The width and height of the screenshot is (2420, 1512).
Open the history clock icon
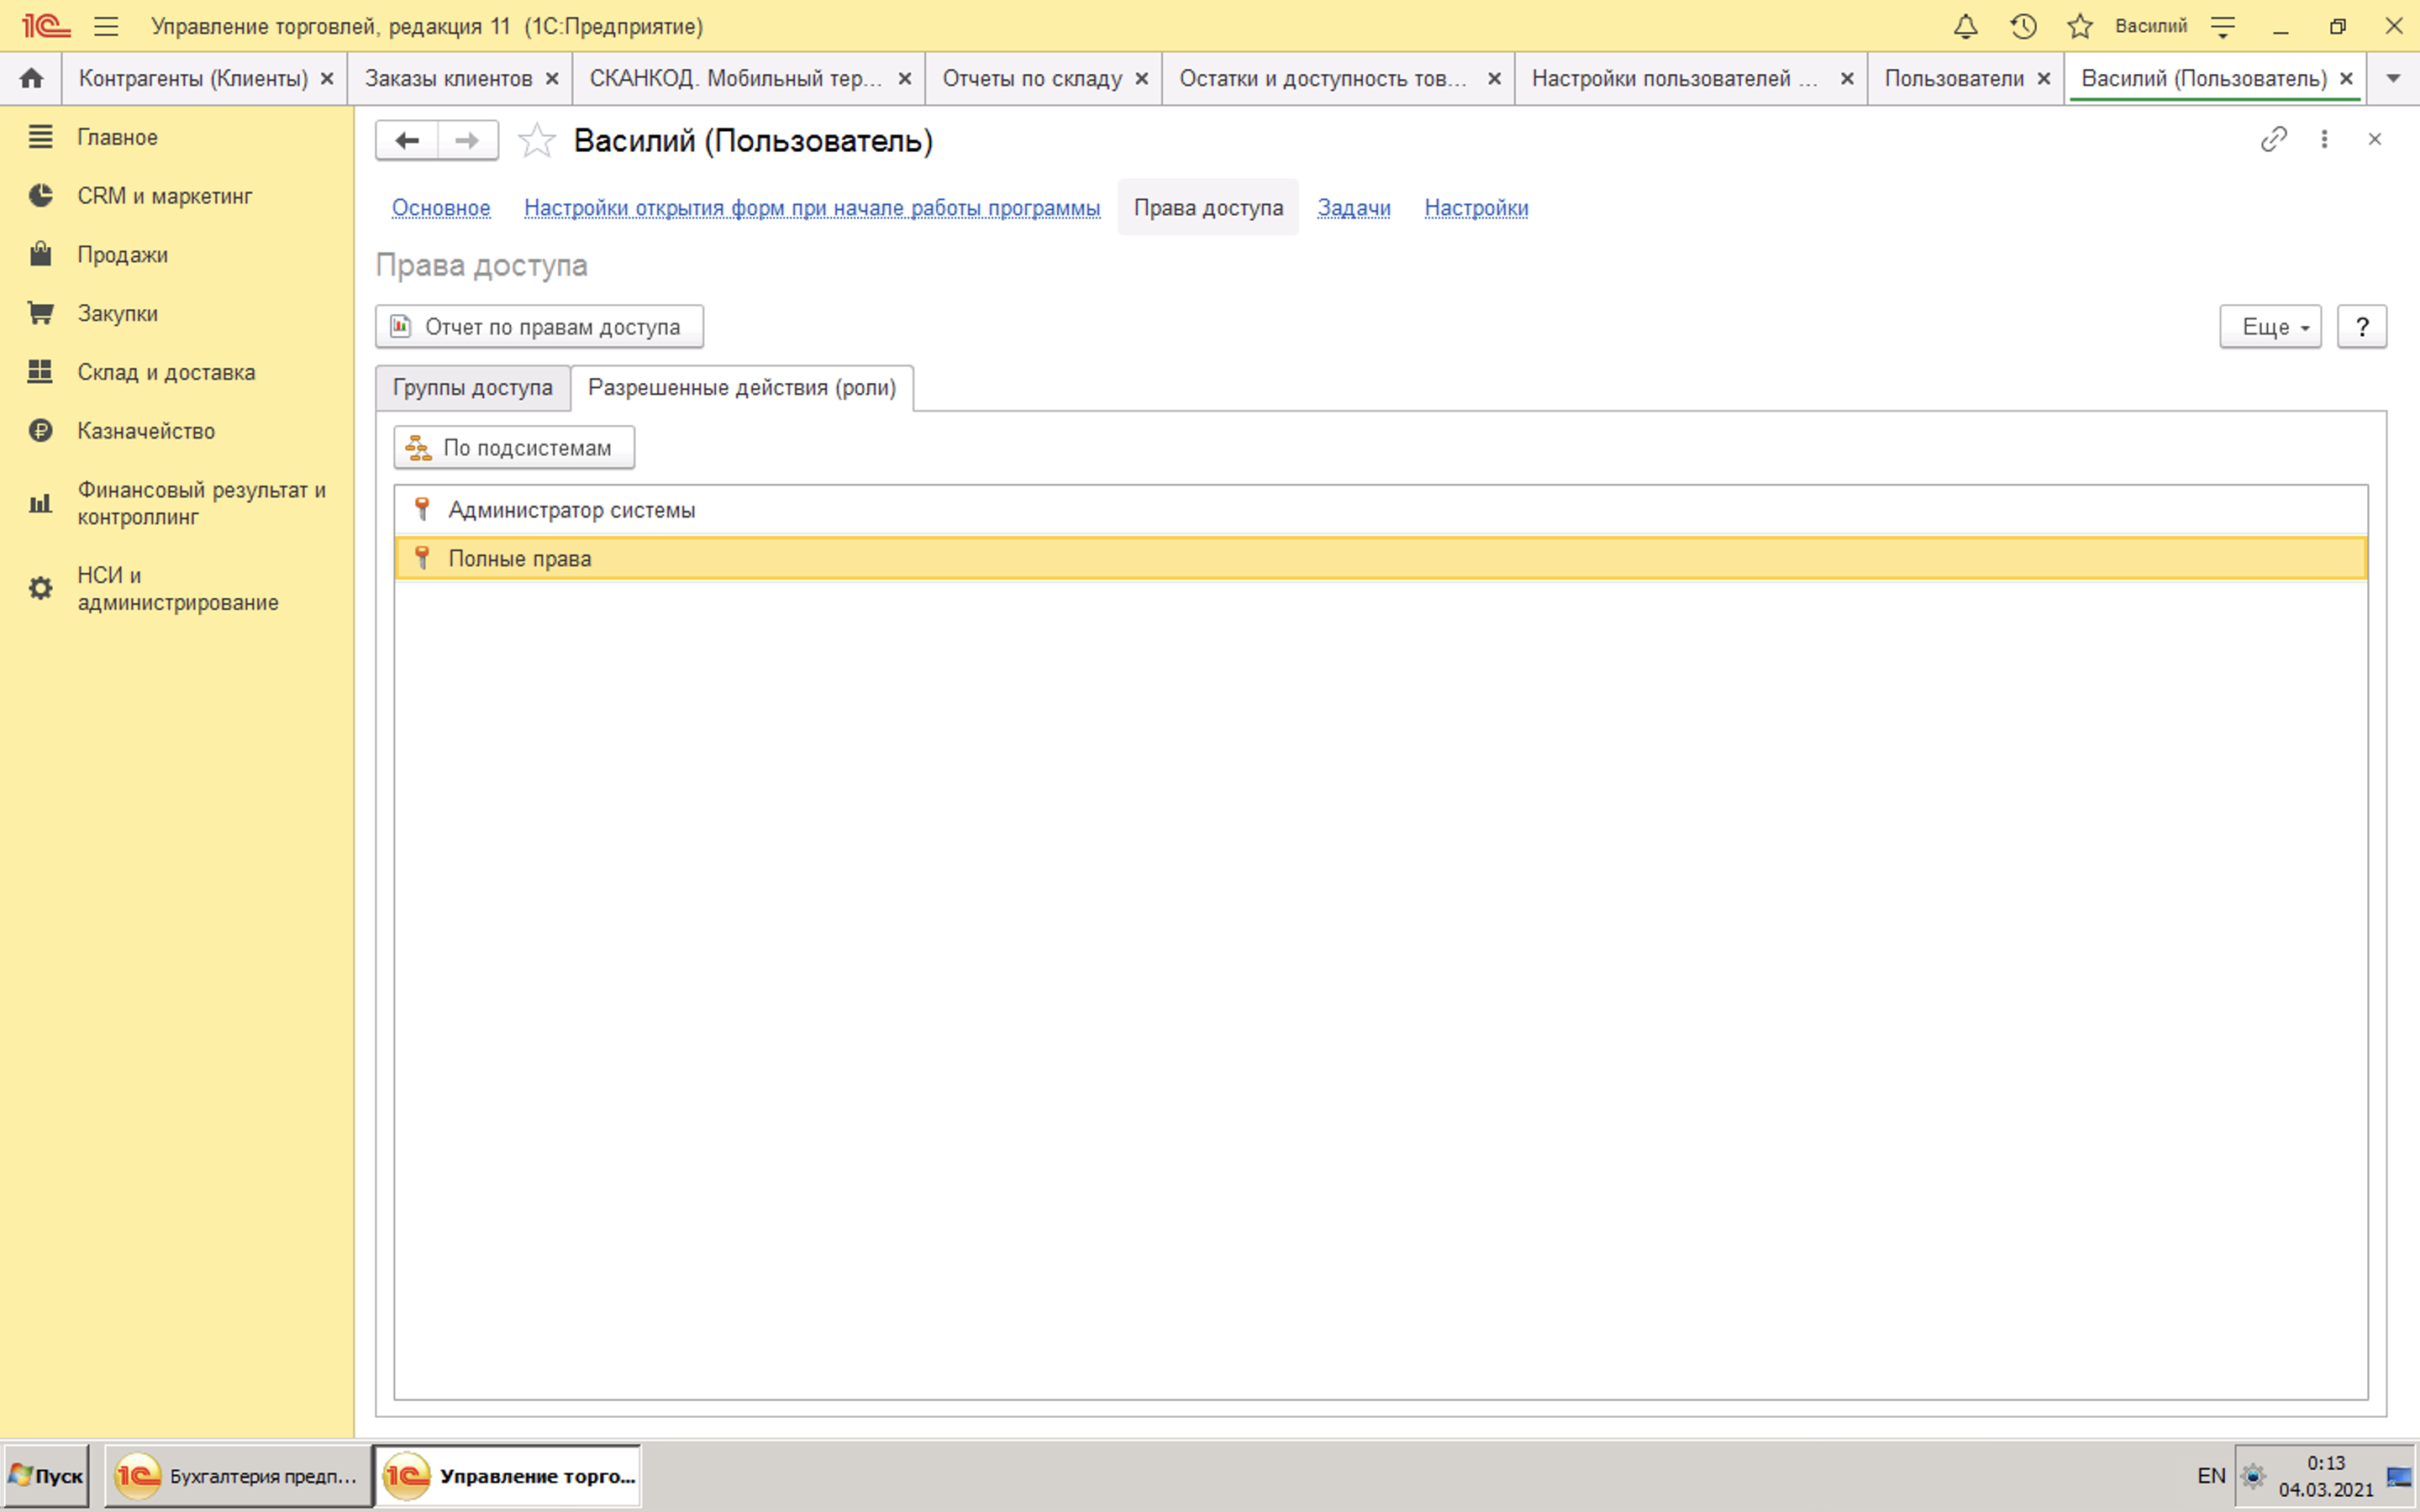[x=2023, y=26]
